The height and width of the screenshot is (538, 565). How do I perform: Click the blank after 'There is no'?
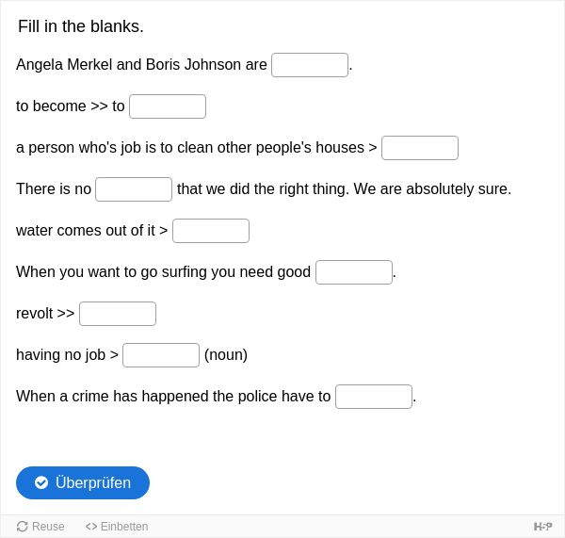coord(134,189)
